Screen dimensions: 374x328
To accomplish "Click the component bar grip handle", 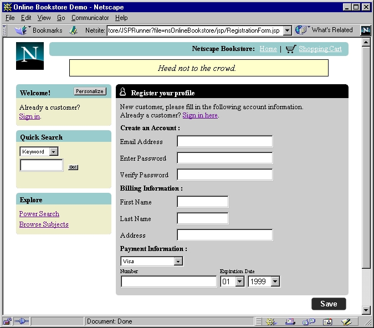I will pos(259,322).
